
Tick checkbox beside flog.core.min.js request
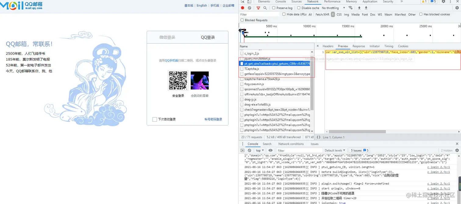tap(242, 84)
